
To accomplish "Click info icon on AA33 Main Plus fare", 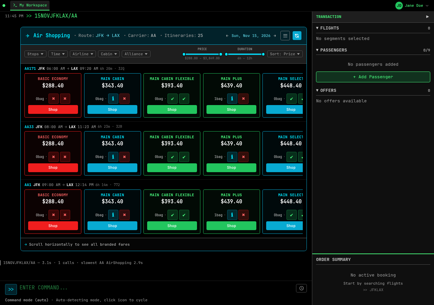I will click(232, 157).
